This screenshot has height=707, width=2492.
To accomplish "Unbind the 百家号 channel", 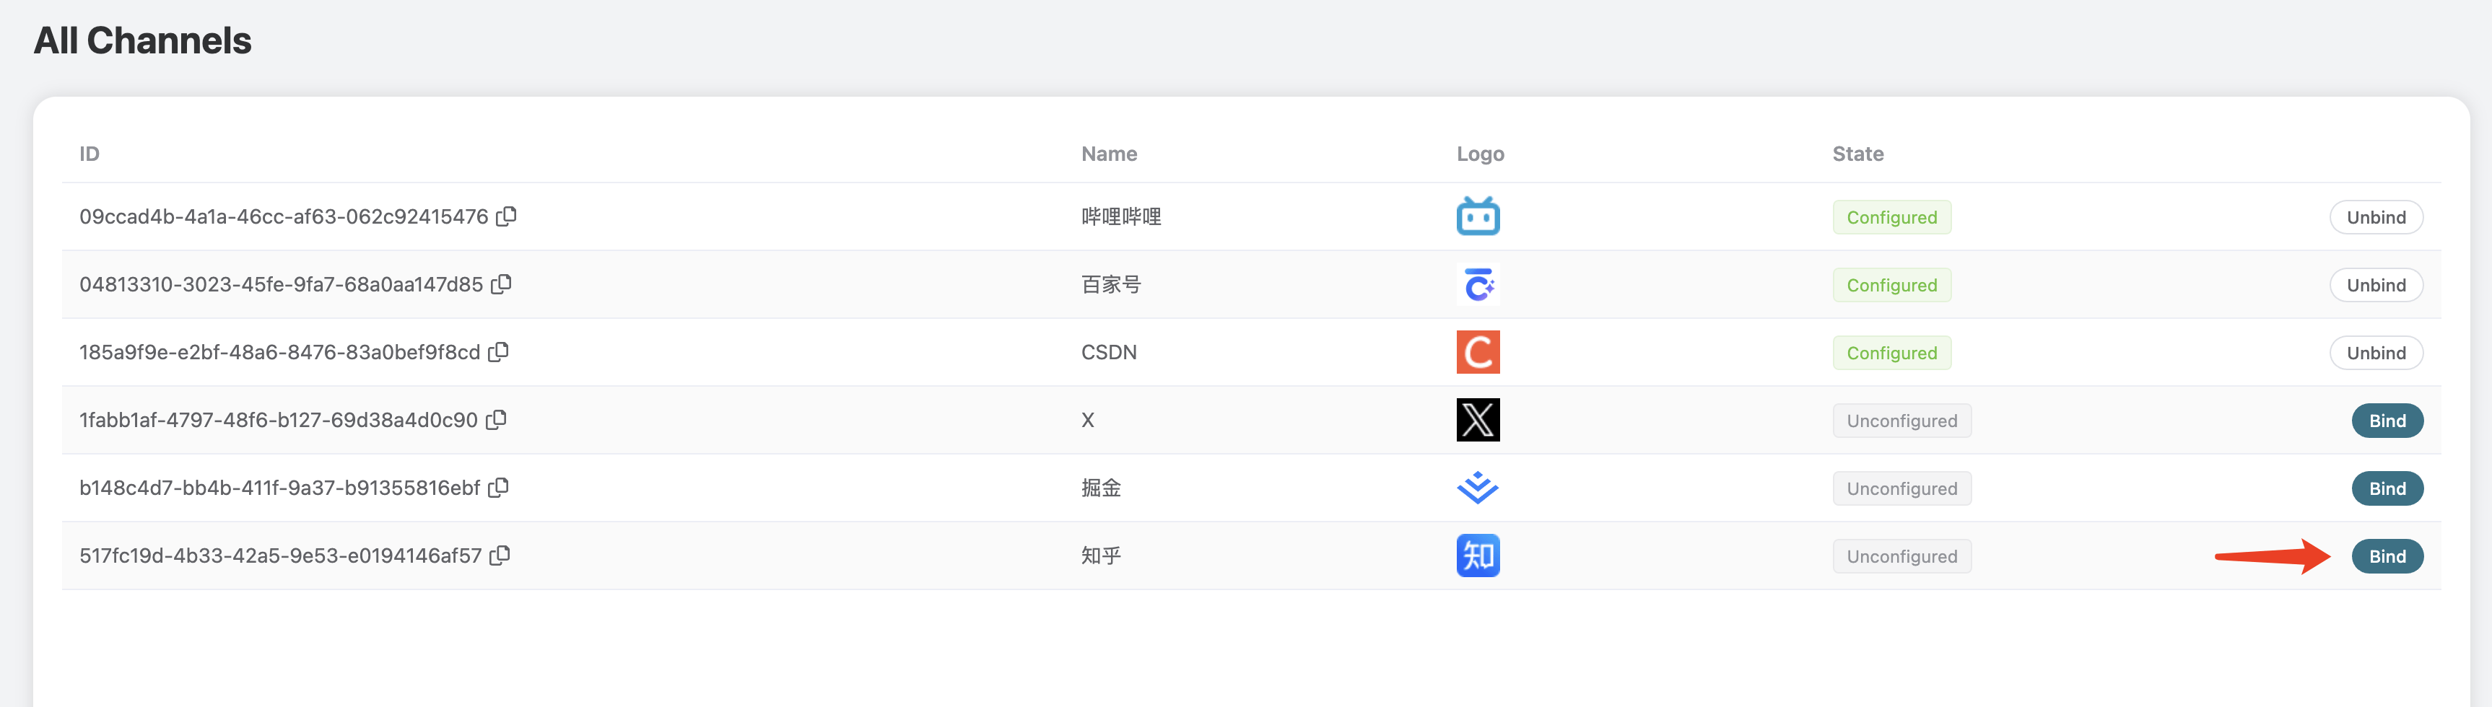I will [2375, 285].
